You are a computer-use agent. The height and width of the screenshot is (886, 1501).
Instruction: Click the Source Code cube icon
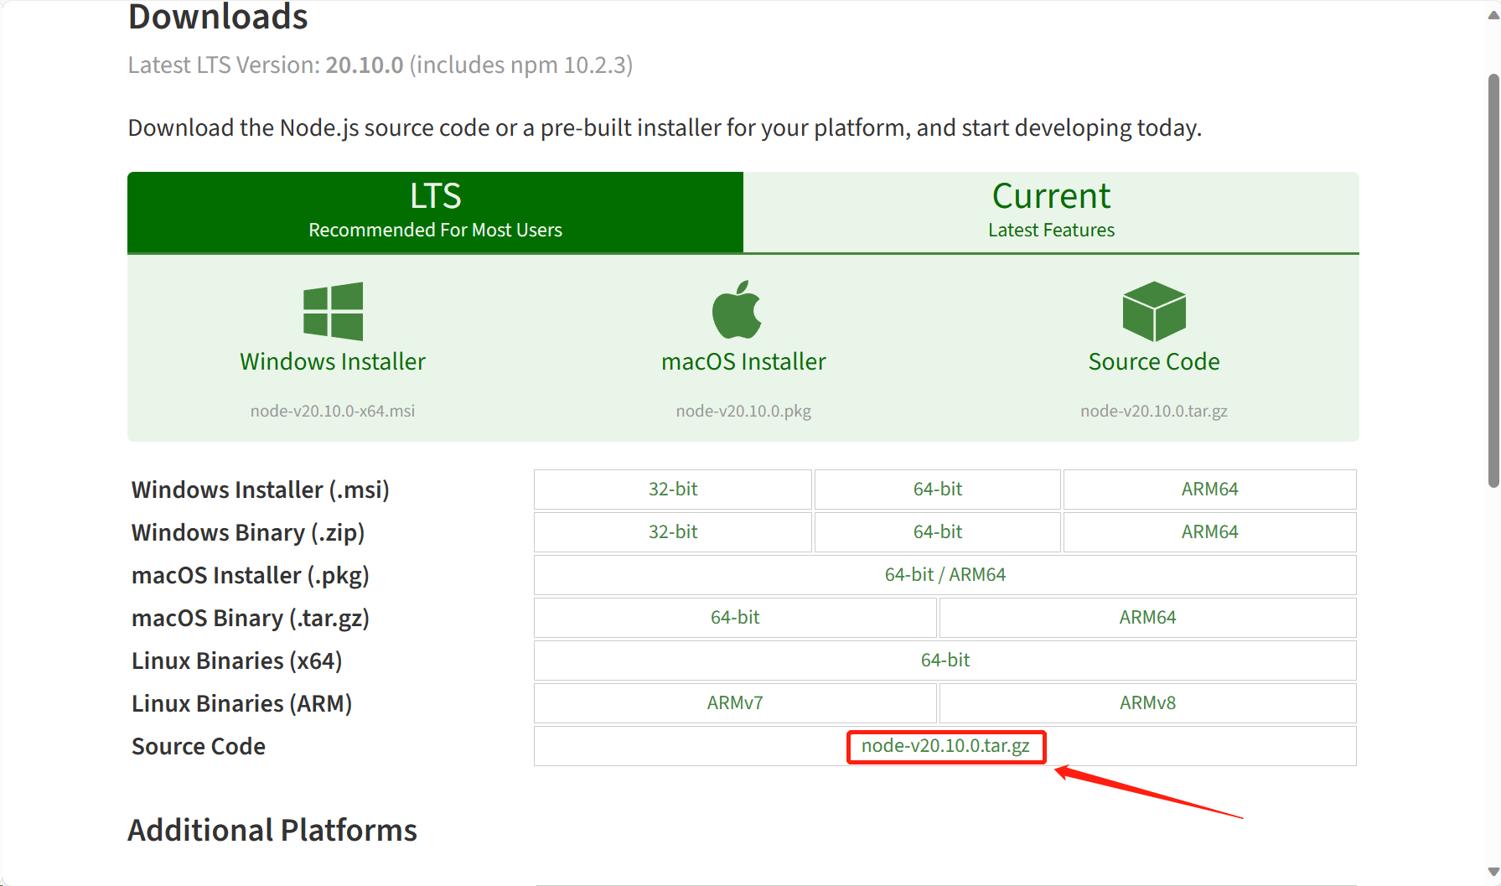1154,311
